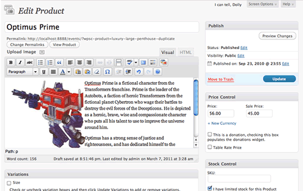Edit the published date
Viewport: 303px width, 191px height.
[x=285, y=64]
